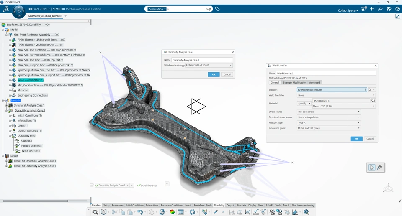
Task: Click the update cycle arrows icon
Action: click(x=192, y=212)
